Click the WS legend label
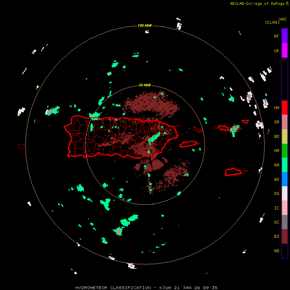Viewport: 290px width, 290px height. [276, 179]
